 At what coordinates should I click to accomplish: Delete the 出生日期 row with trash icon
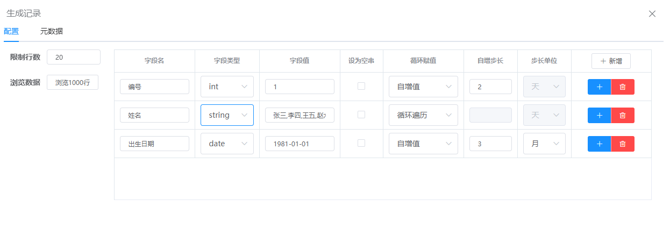[623, 144]
